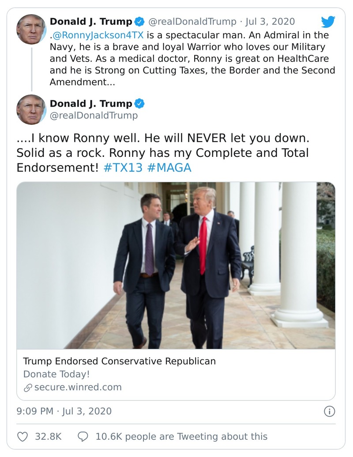Click the verified badge on the first tweet
This screenshot has width=353, height=457.
(139, 21)
